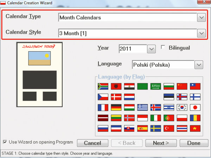
Task: Click the Done button
Action: 194,143
